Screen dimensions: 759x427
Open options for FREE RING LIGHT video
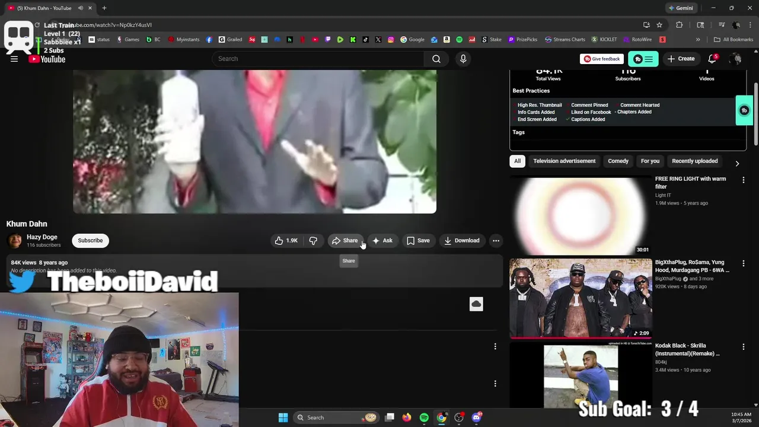(744, 180)
